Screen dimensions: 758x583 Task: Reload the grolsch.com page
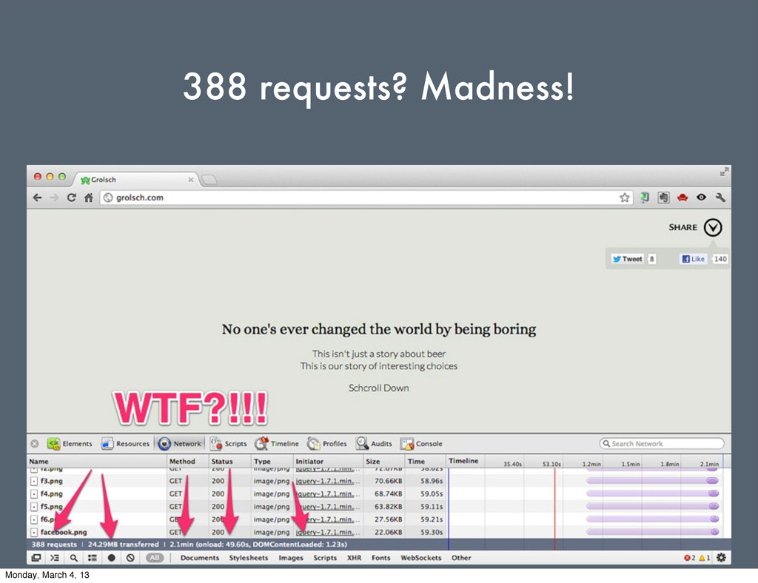[x=71, y=198]
